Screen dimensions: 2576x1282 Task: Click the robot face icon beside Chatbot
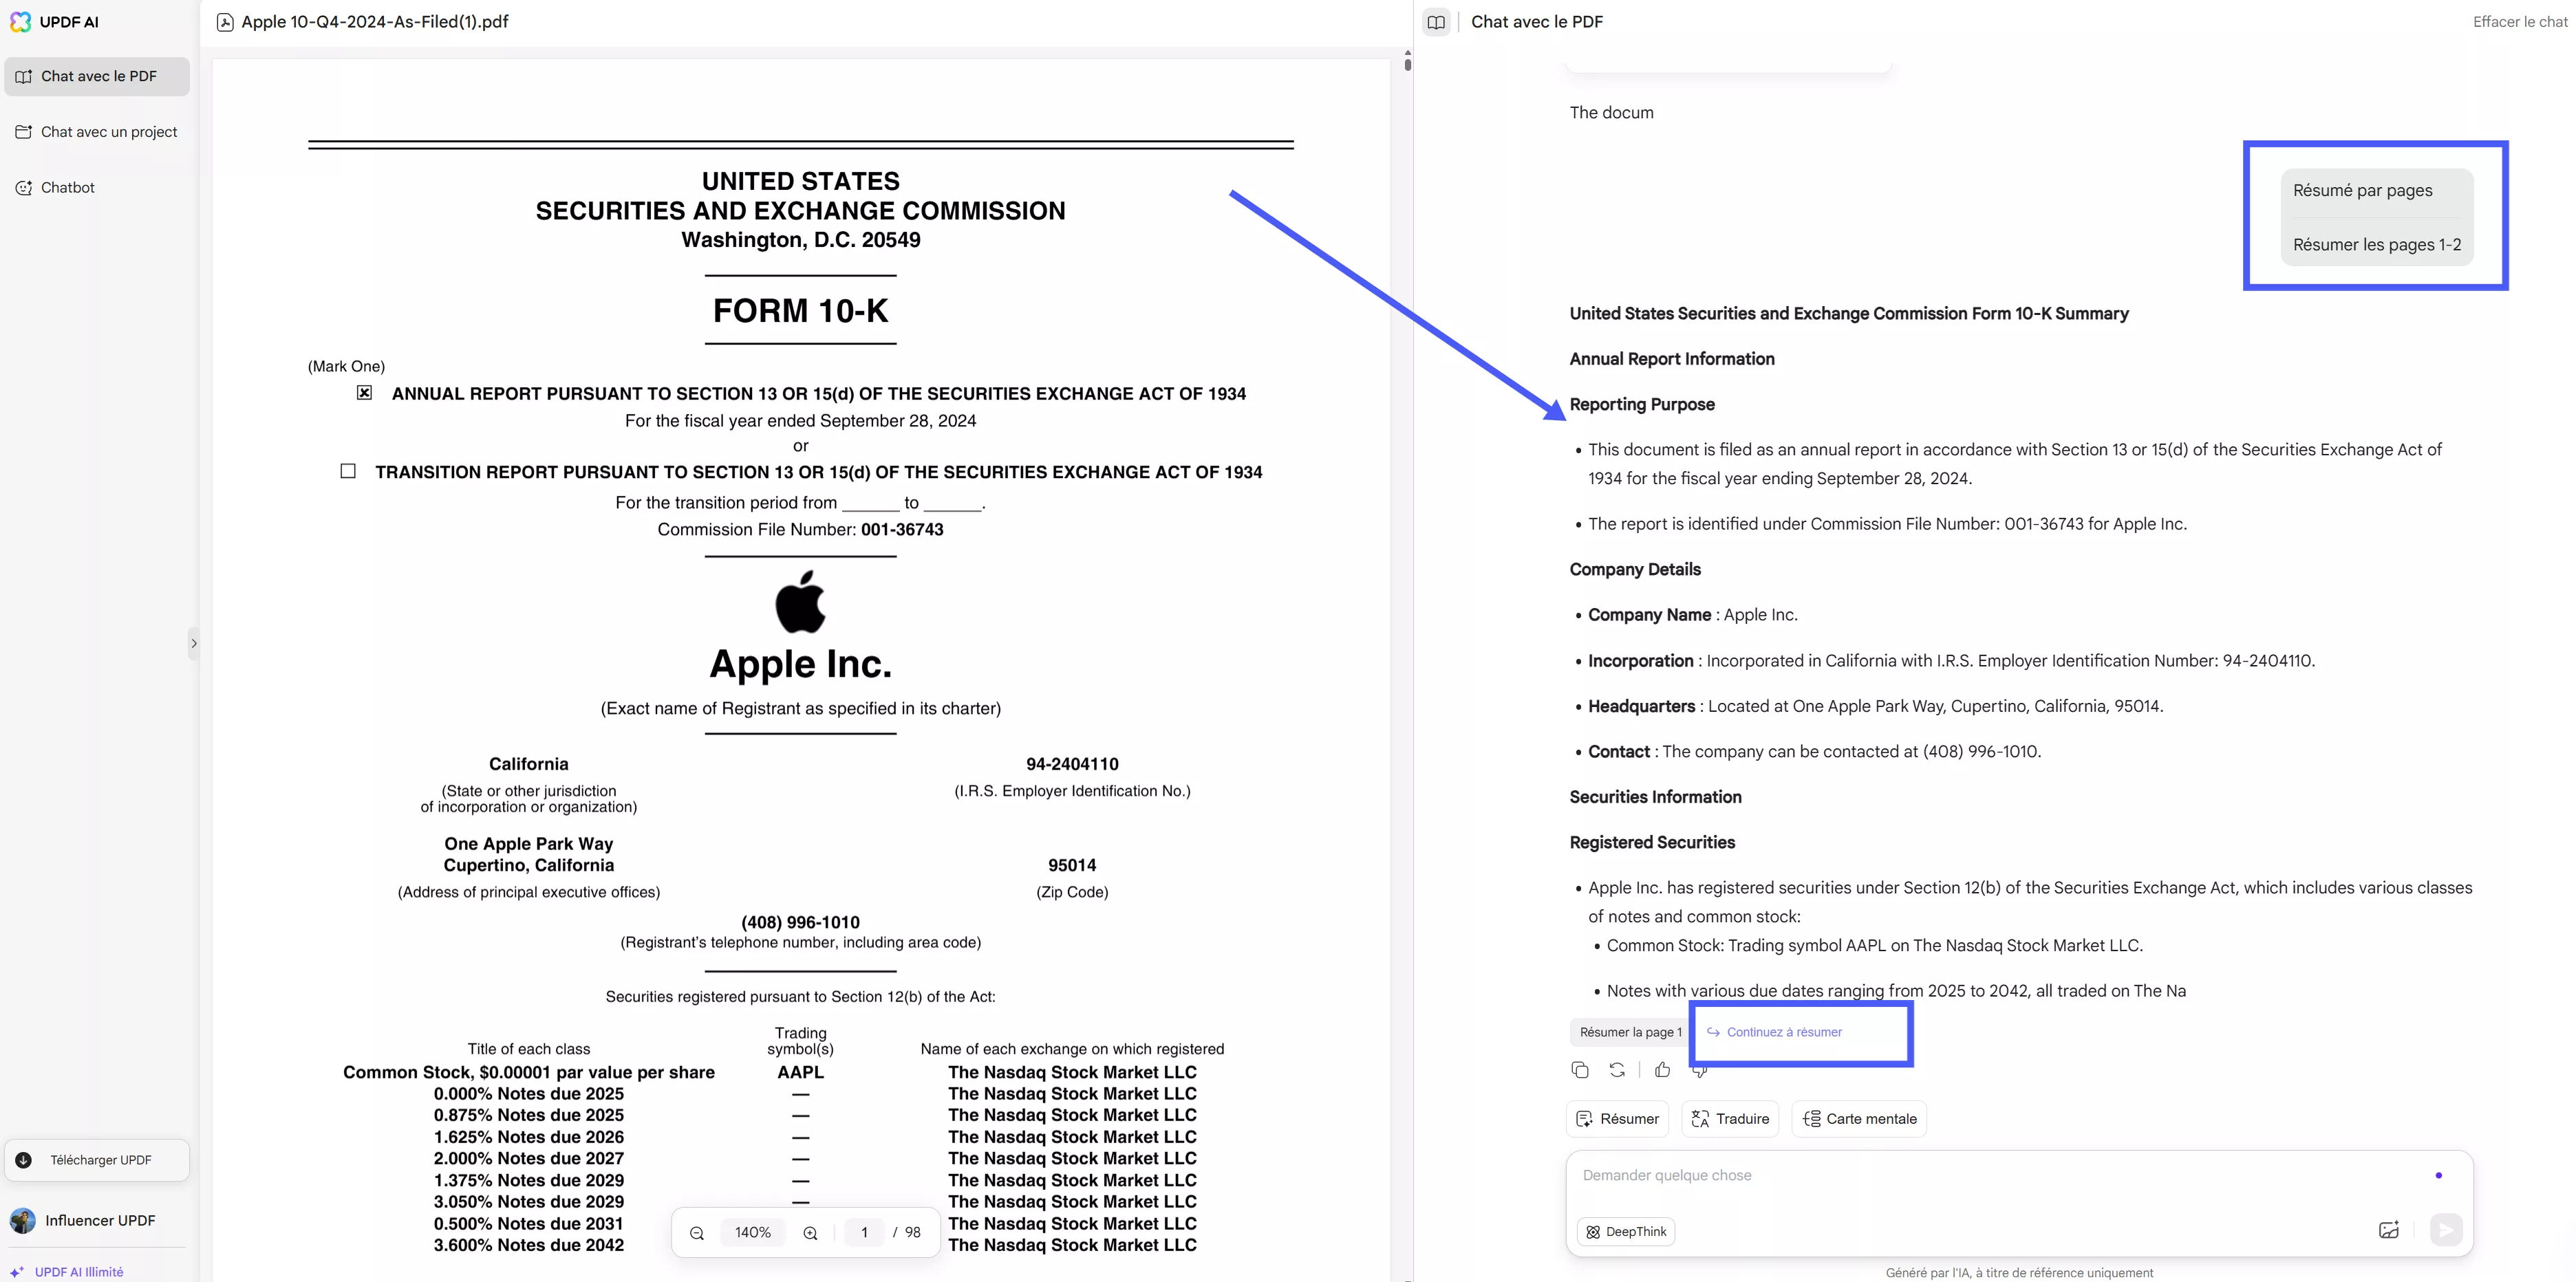coord(24,188)
